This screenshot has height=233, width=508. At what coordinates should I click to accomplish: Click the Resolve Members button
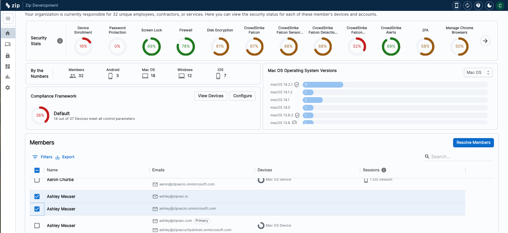tap(473, 143)
